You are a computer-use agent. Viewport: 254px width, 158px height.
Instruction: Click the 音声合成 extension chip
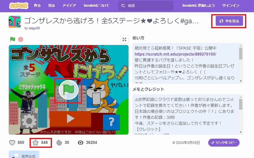[x=24, y=154]
